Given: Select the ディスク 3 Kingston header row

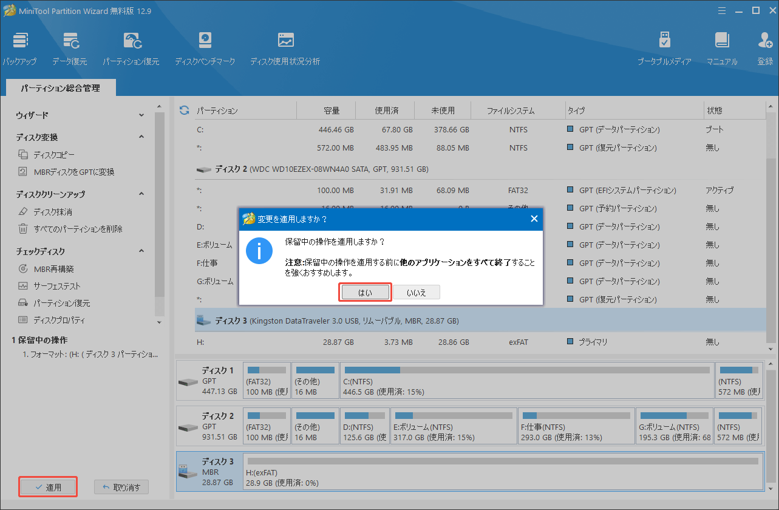Looking at the screenshot, I should point(480,320).
